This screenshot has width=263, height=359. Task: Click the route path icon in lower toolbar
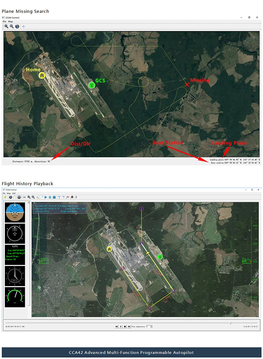[x=15, y=197]
